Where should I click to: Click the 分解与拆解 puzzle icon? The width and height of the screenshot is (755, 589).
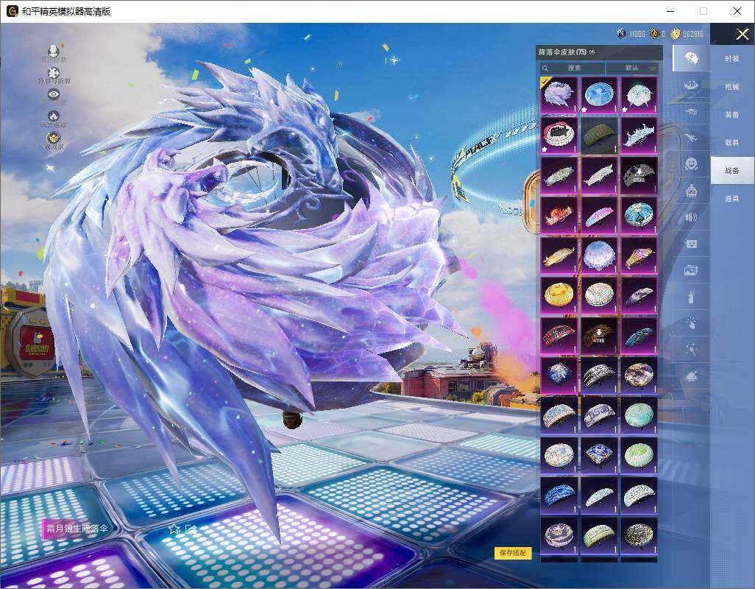point(54,73)
